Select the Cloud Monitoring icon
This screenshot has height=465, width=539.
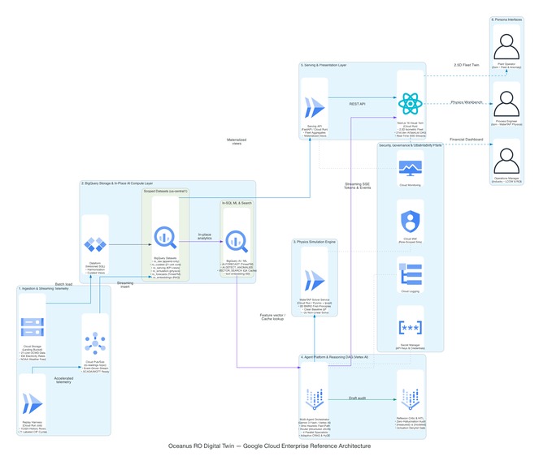pyautogui.click(x=410, y=169)
